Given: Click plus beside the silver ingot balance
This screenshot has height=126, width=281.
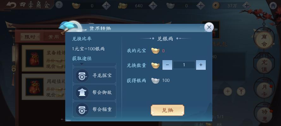Looking at the screenshot, I should coord(200,6).
